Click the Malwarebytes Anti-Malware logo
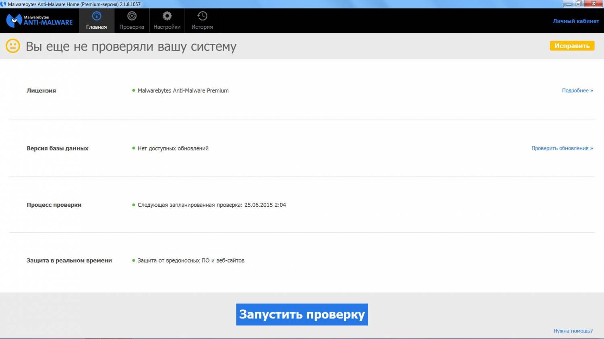The width and height of the screenshot is (604, 339). 39,21
